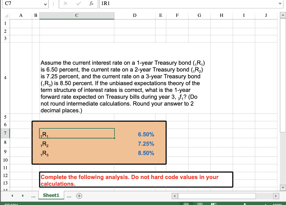Screen dimensions: 286x205
Task: Click the confirm checkmark icon in formula bar
Action: (78, 3)
